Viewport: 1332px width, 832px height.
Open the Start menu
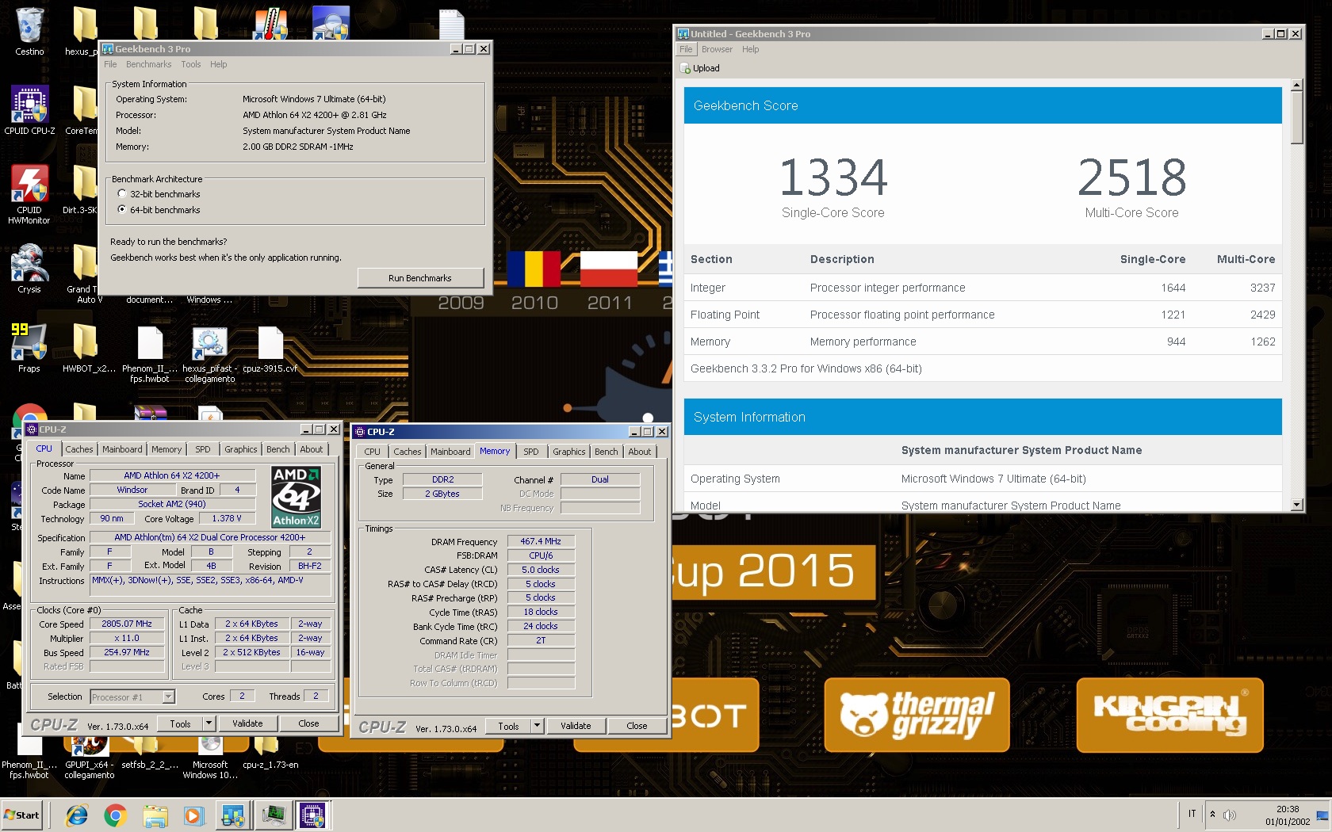pos(22,815)
